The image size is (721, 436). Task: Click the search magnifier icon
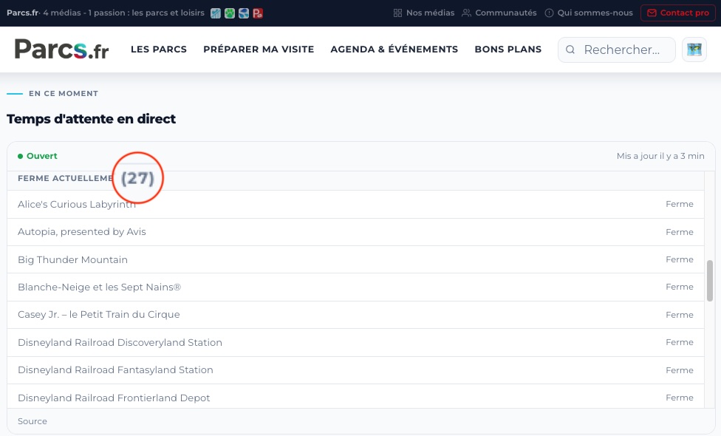(570, 50)
